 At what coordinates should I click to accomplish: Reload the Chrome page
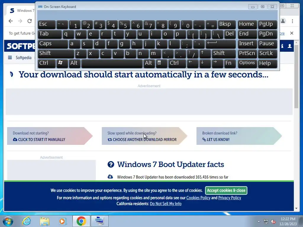coord(30,21)
